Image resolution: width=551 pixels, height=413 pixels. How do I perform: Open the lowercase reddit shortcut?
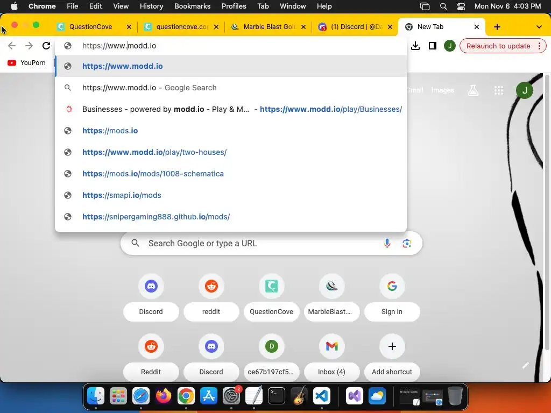pos(211,297)
